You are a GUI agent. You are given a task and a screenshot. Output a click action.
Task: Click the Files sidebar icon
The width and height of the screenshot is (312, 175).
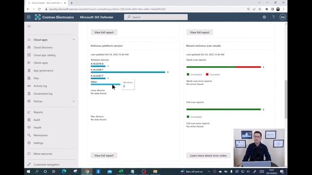coord(29,78)
